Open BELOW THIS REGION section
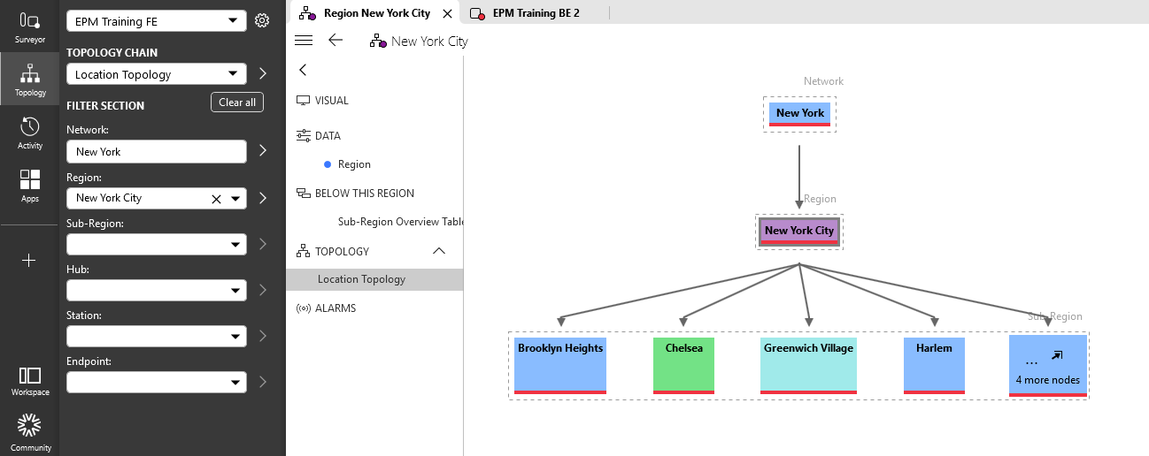The height and width of the screenshot is (456, 1149). (x=365, y=194)
